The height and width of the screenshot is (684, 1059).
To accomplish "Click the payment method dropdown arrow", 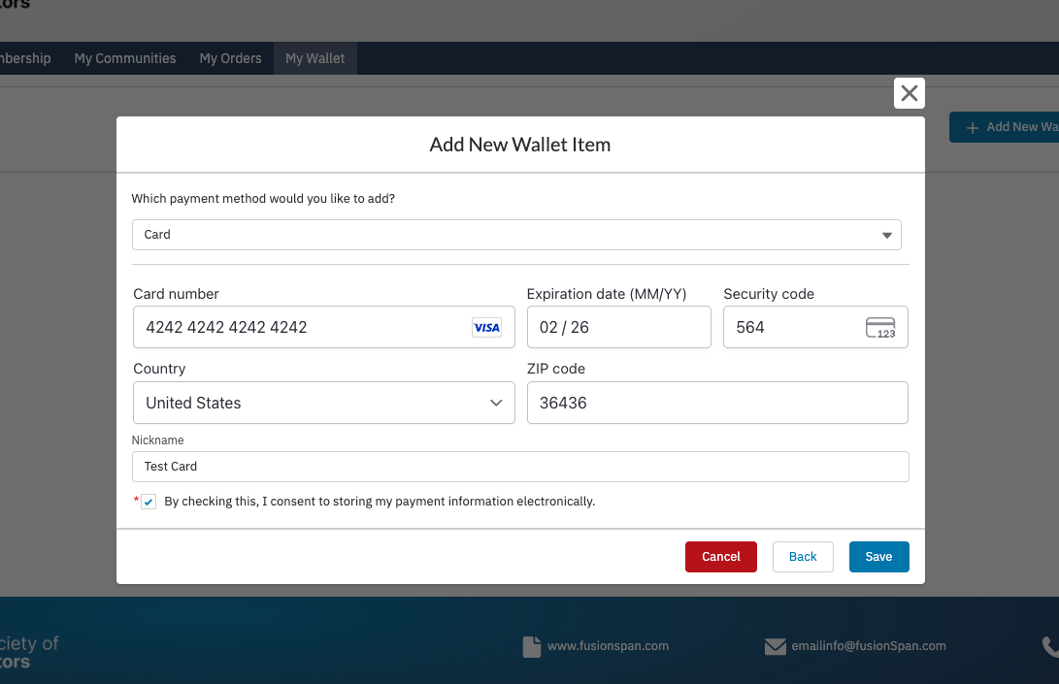I will 887,235.
